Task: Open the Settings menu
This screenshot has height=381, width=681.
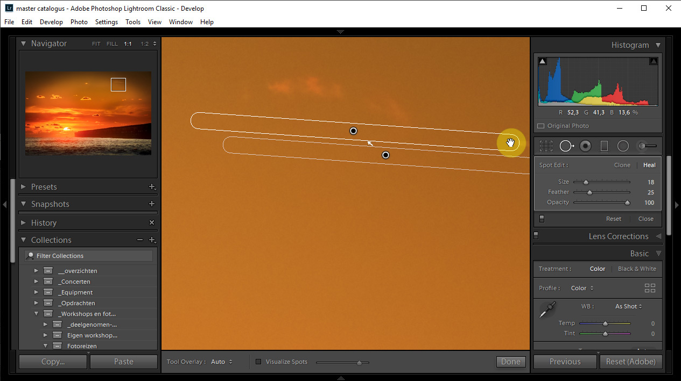Action: [107, 22]
